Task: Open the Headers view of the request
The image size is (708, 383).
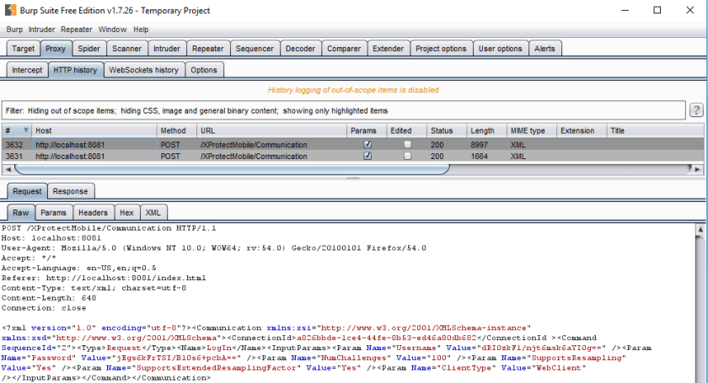Action: click(93, 213)
